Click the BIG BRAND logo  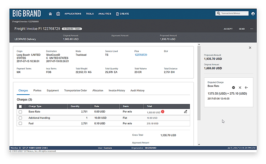27,14
